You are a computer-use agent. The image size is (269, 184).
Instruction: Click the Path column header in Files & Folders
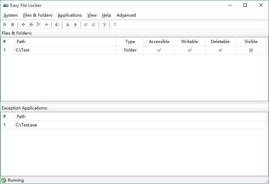(x=65, y=42)
